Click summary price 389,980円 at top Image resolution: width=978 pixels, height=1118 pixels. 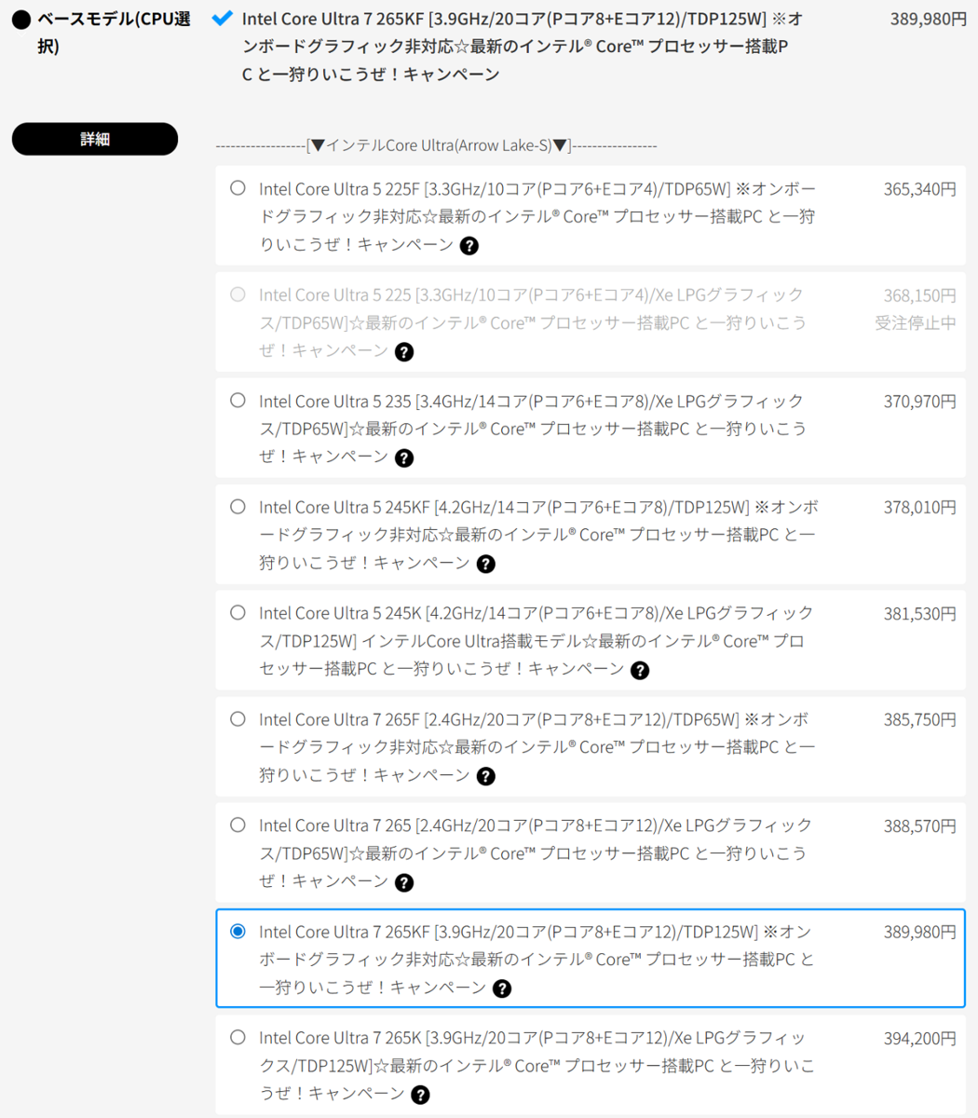pyautogui.click(x=928, y=19)
